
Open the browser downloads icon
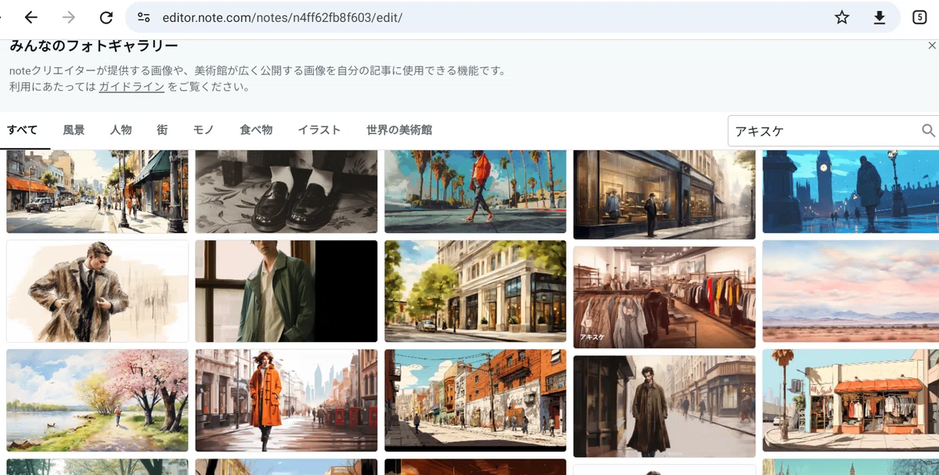pos(880,17)
